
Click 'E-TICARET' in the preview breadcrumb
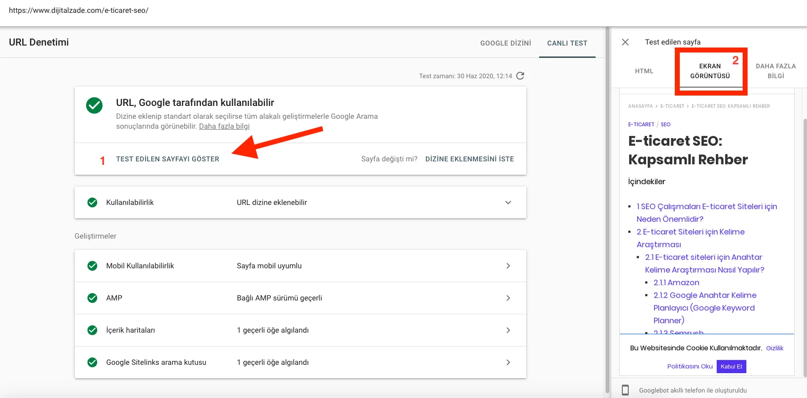point(672,106)
